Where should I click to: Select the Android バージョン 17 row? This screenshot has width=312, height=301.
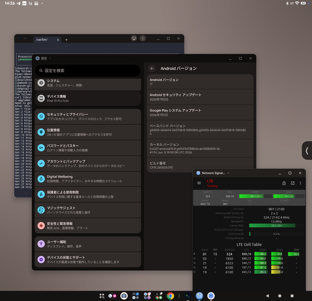point(200,82)
